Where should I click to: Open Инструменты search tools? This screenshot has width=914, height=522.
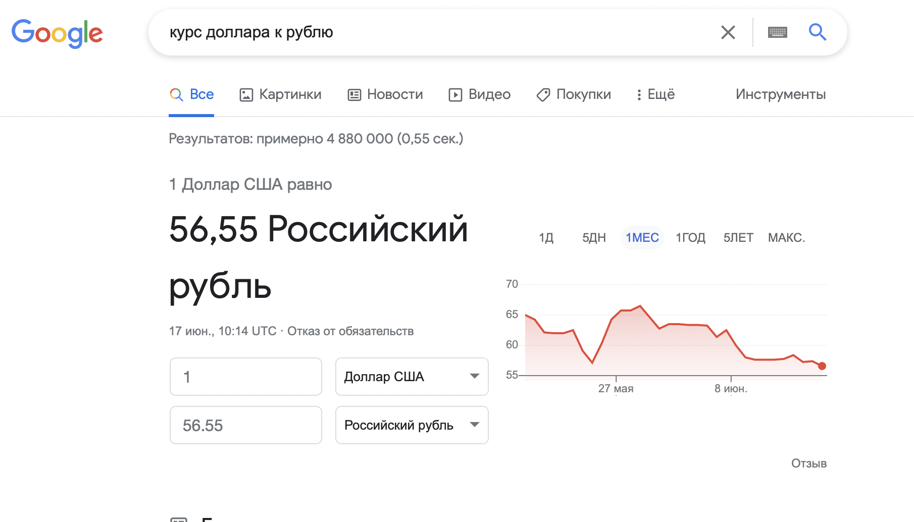coord(781,94)
